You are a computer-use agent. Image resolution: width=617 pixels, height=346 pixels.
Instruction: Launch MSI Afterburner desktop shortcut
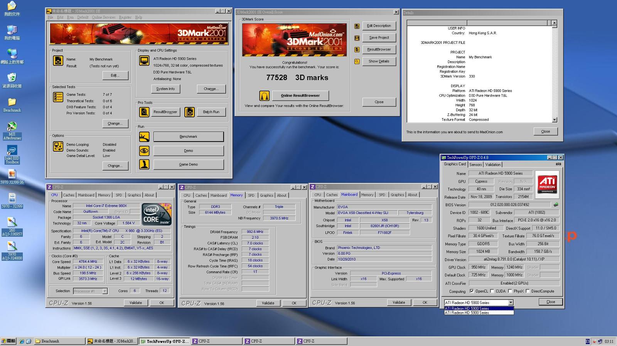point(12,131)
